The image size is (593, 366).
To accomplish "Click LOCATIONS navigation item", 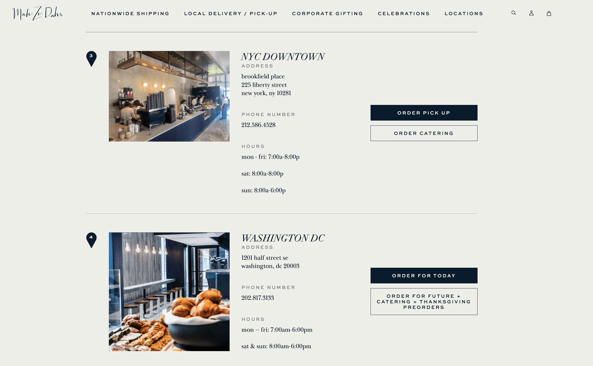I will (464, 13).
